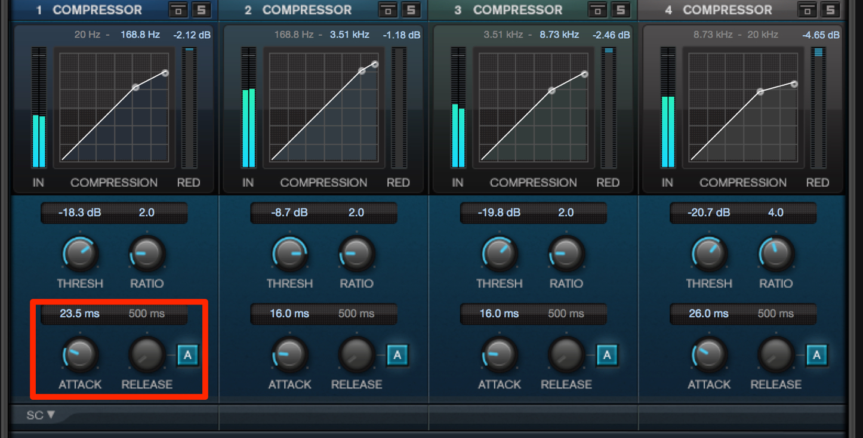Click compressor 3 curve end point
Viewport: 863px width, 438px height.
coord(585,75)
